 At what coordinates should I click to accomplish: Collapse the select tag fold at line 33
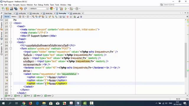(x=11, y=74)
